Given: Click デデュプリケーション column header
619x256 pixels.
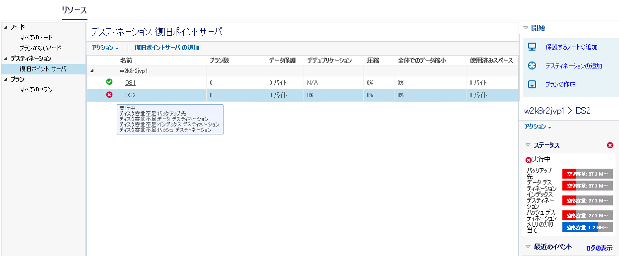Looking at the screenshot, I should click(329, 61).
